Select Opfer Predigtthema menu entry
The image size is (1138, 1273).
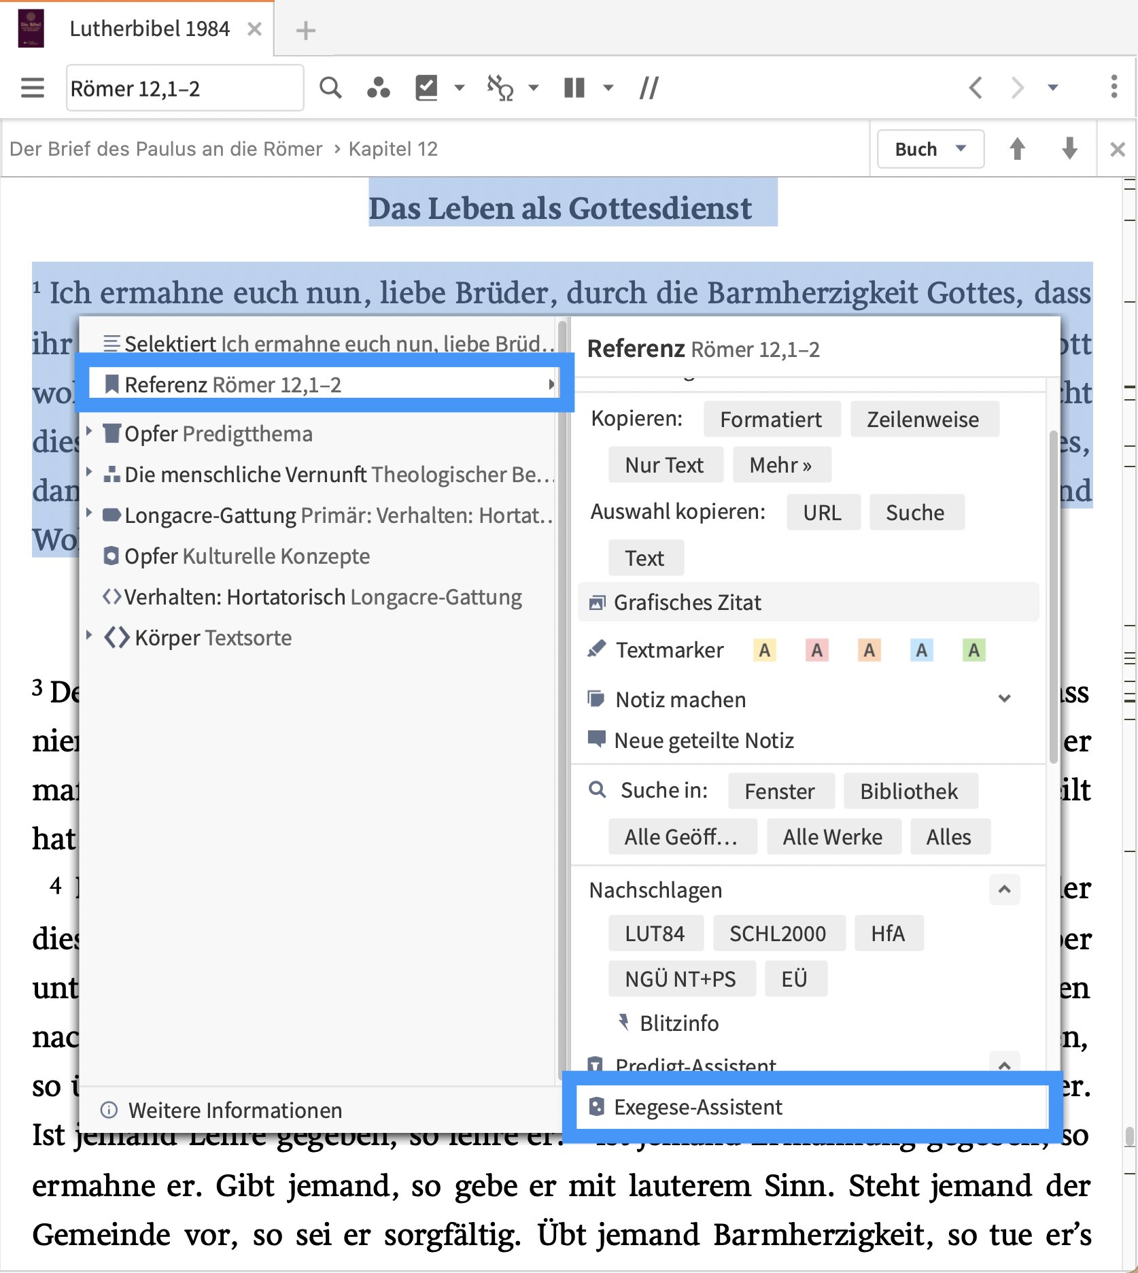[218, 433]
